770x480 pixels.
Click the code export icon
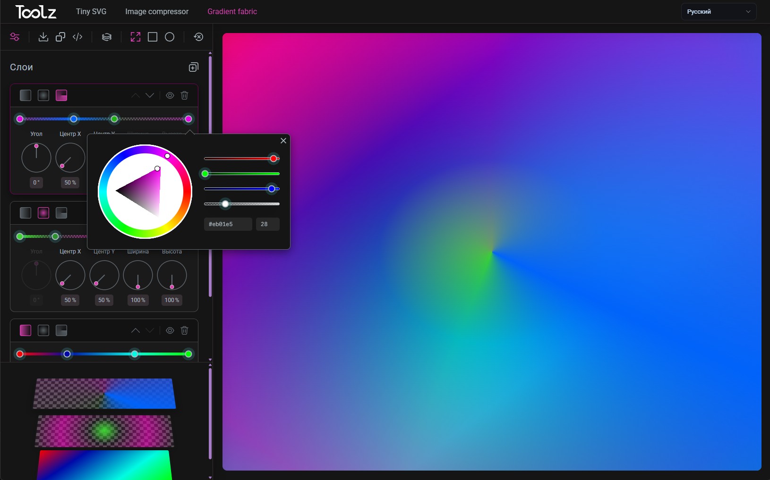pos(77,37)
